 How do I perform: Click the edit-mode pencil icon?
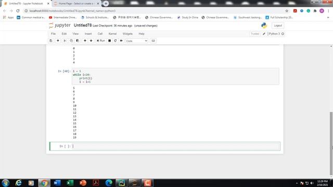[264, 34]
